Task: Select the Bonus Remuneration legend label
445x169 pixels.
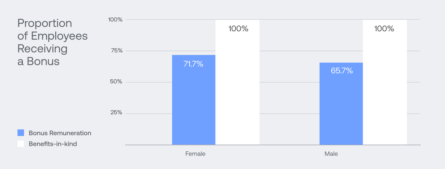Action: tap(60, 133)
